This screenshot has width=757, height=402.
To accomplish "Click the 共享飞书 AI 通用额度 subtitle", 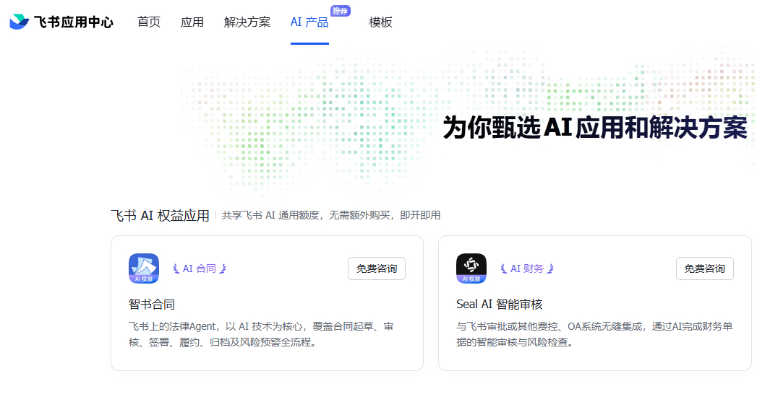I will pyautogui.click(x=331, y=216).
